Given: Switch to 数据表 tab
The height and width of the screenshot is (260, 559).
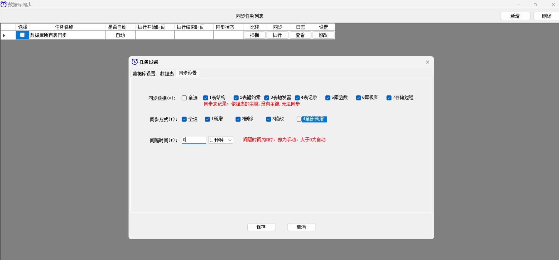Looking at the screenshot, I should (167, 74).
